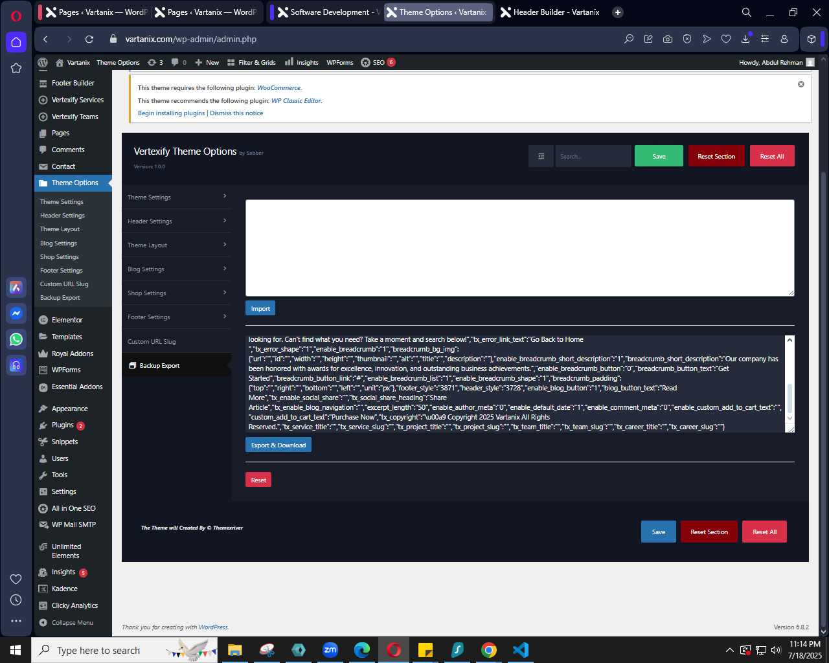Viewport: 829px width, 663px height.
Task: Expand Theme Layout section
Action: (x=176, y=245)
